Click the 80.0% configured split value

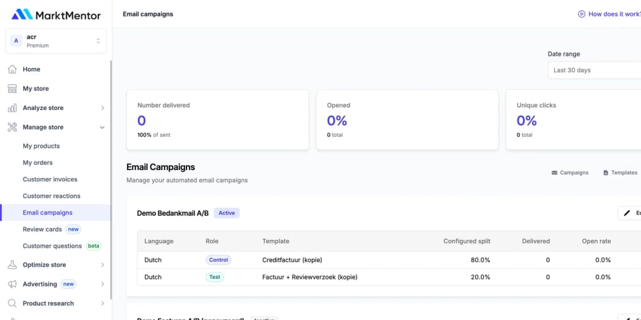(480, 260)
